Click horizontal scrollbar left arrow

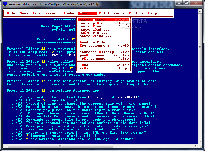5,146
